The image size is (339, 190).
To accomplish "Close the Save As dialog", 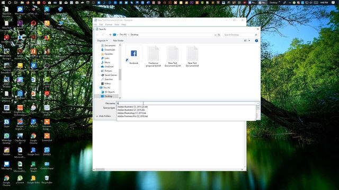I will (x=258, y=29).
